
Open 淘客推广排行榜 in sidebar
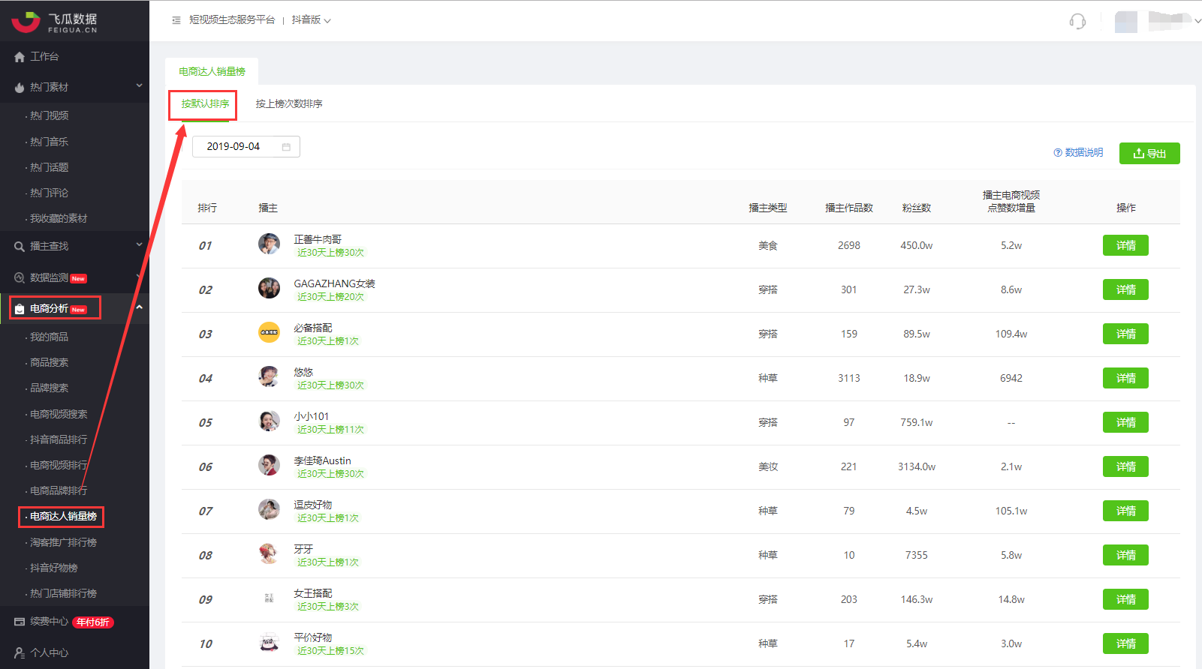[x=63, y=542]
